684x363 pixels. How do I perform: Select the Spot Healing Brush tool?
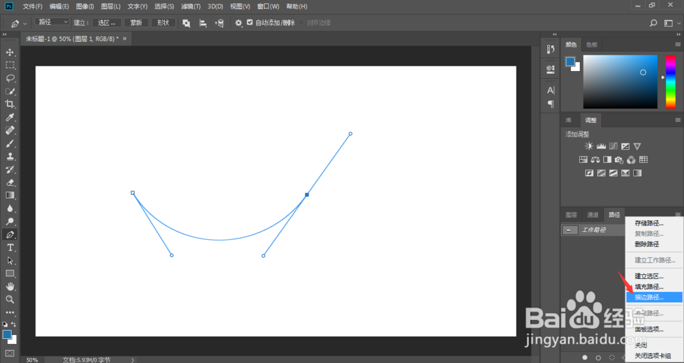tap(10, 131)
